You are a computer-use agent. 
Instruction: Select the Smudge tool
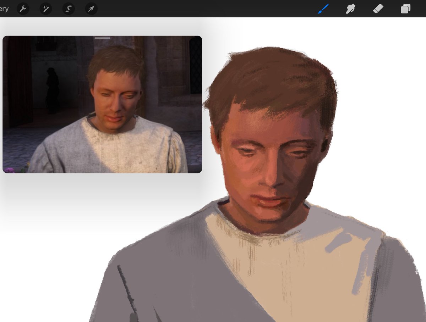click(x=351, y=9)
